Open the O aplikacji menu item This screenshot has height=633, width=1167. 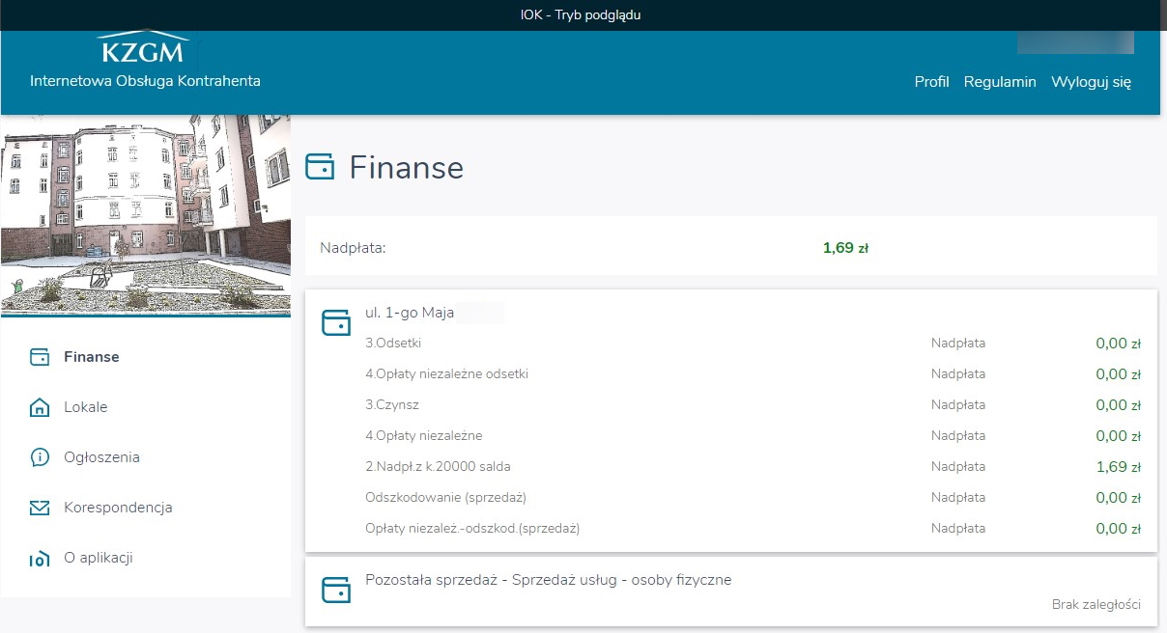point(98,558)
